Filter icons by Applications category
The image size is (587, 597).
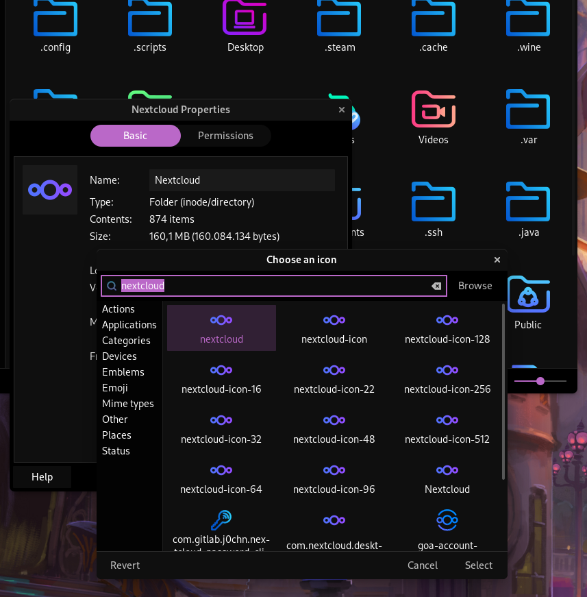129,325
